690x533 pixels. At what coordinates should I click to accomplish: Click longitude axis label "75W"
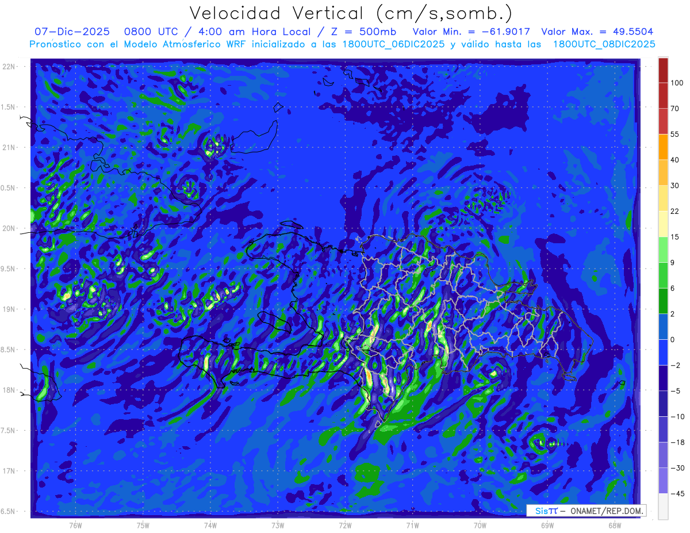143,525
